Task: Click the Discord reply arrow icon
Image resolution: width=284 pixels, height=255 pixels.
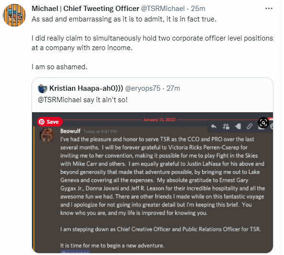Action: tap(214, 127)
